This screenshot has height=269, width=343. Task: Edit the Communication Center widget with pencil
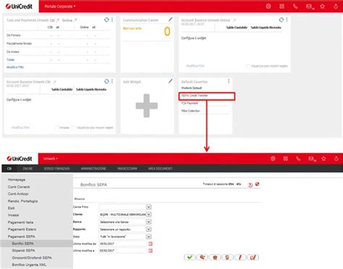click(x=170, y=20)
